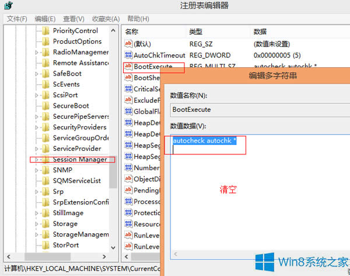Click the tree pane scroll left arrow
This screenshot has height=276, width=350.
point(9,257)
